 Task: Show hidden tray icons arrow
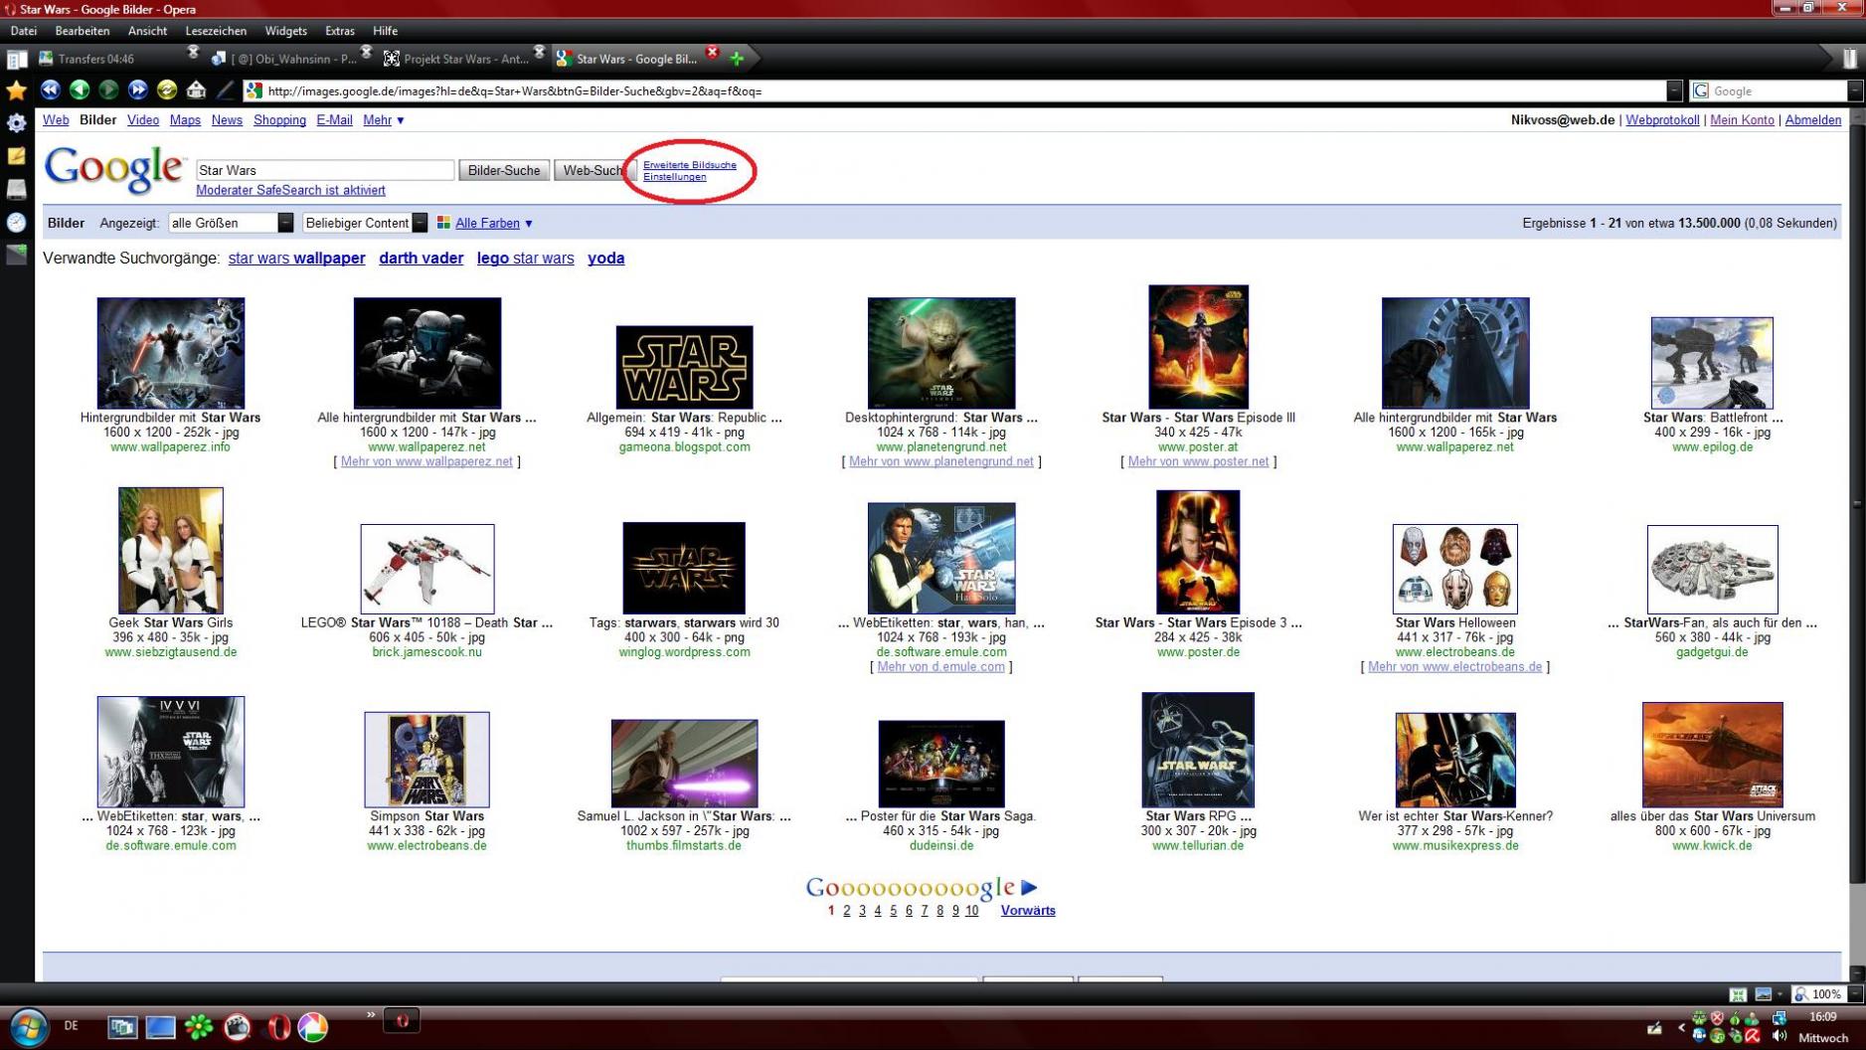(1682, 1027)
